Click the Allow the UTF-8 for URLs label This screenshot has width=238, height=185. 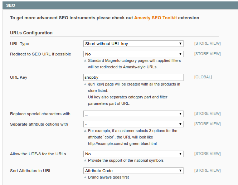[x=38, y=154]
